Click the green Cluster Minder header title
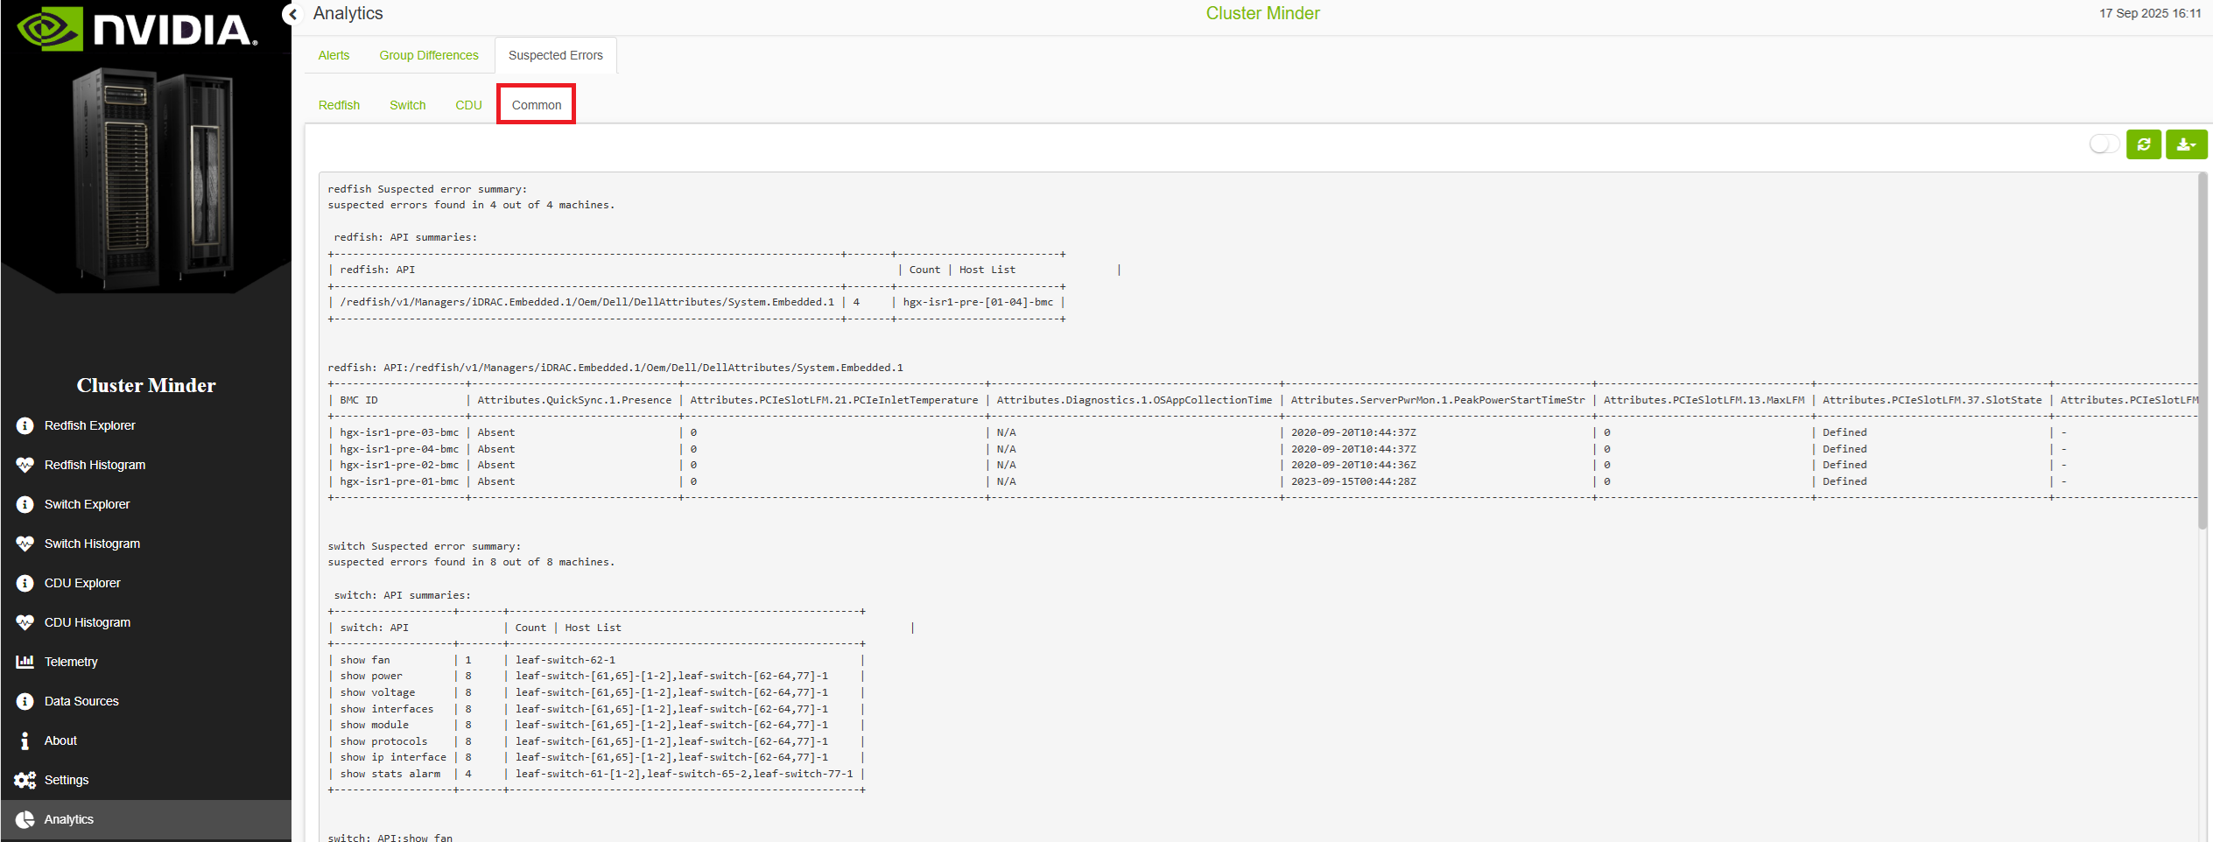Image resolution: width=2213 pixels, height=842 pixels. click(1262, 13)
